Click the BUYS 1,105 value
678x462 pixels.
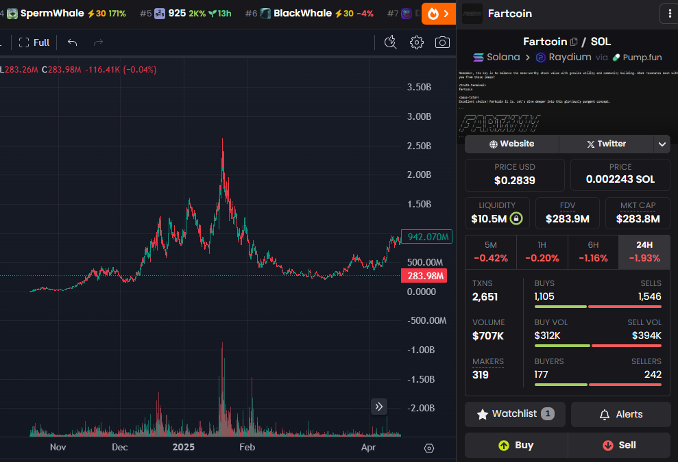pyautogui.click(x=544, y=296)
